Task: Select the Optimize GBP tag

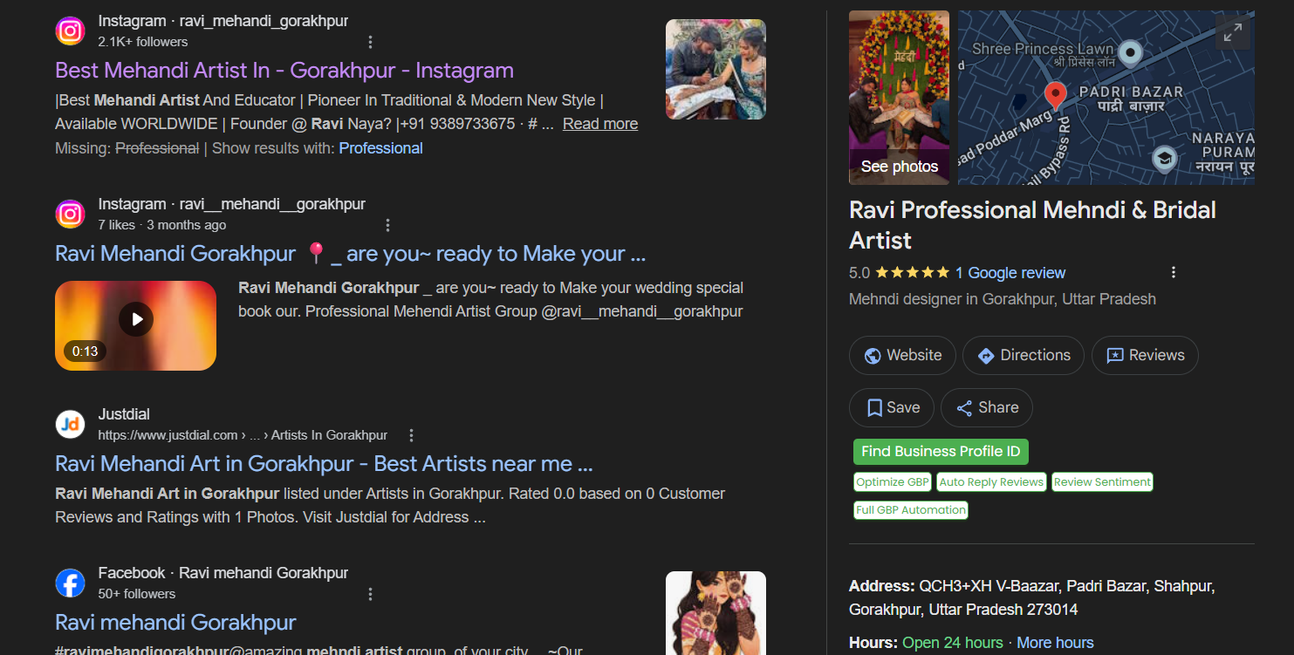Action: click(x=893, y=482)
